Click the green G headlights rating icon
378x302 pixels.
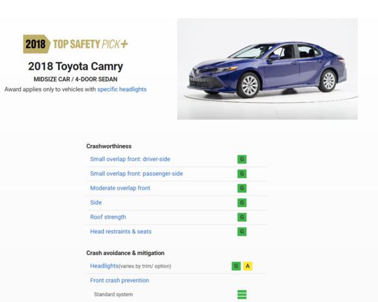point(236,266)
